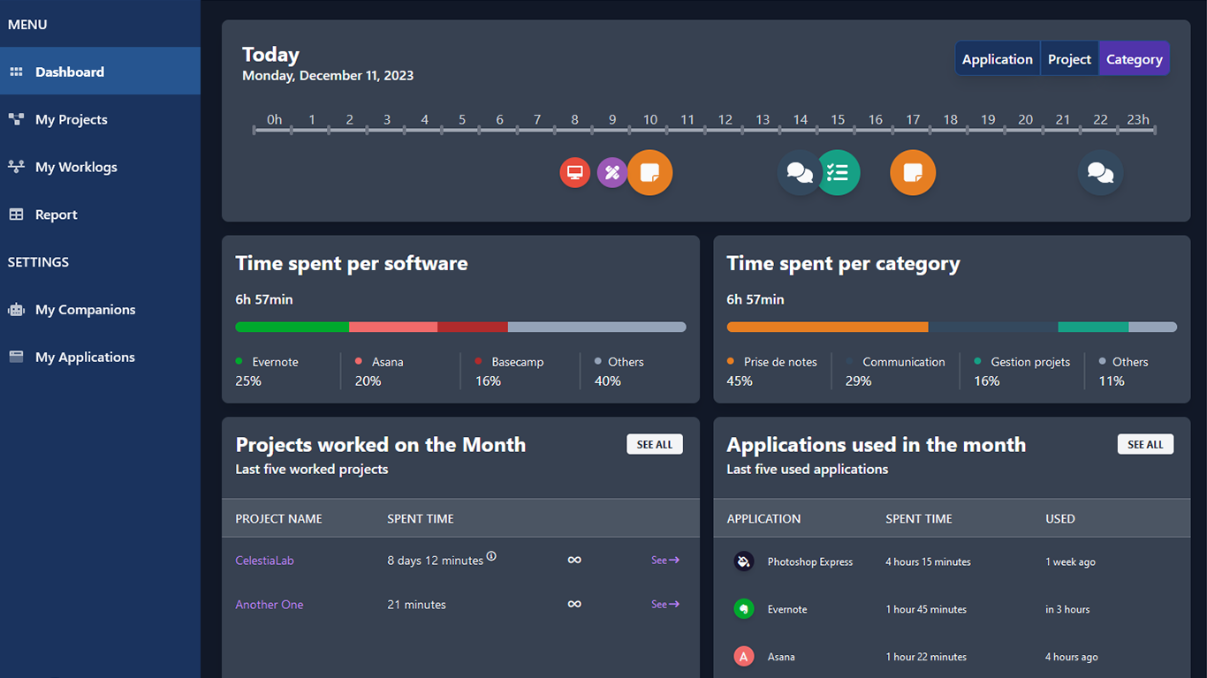Click the My Worklogs sidebar icon
1207x678 pixels.
coord(16,167)
